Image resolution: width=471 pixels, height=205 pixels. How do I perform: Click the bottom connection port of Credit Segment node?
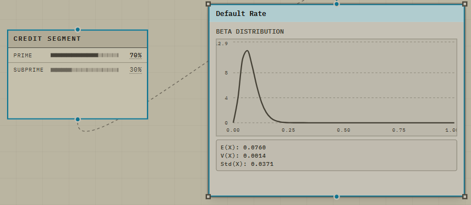click(x=78, y=119)
